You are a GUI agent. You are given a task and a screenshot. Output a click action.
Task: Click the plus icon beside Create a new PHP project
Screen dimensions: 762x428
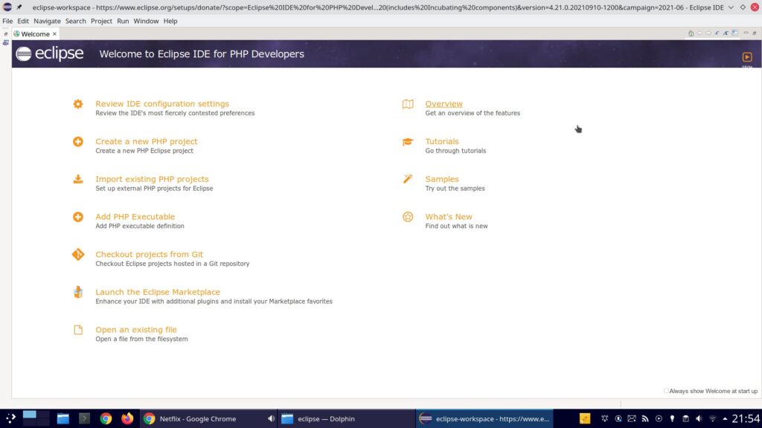(x=77, y=142)
